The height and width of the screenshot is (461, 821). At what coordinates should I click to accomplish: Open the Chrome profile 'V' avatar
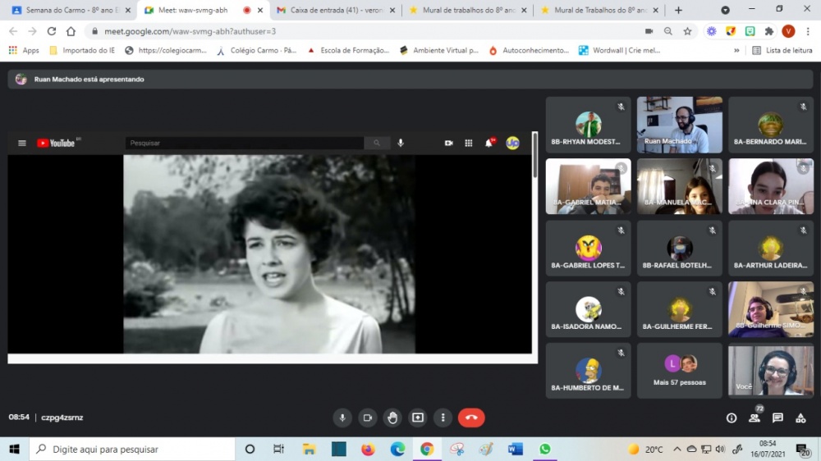point(788,31)
